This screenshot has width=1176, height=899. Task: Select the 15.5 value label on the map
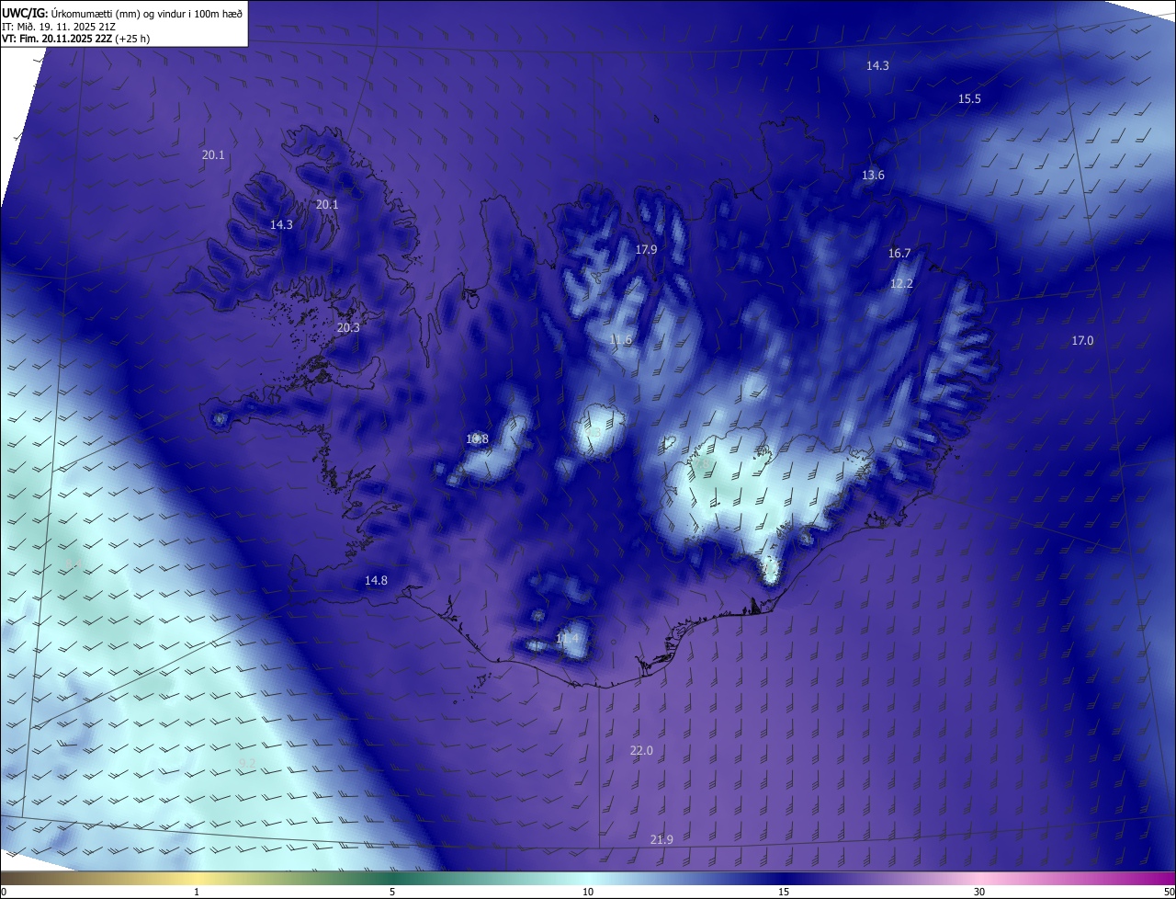pyautogui.click(x=969, y=99)
